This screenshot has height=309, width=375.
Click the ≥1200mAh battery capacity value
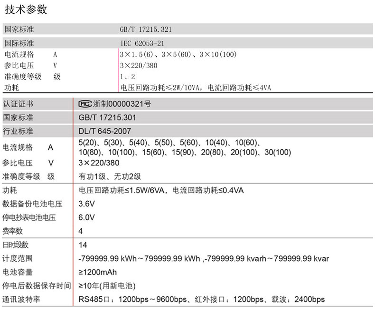(98, 272)
